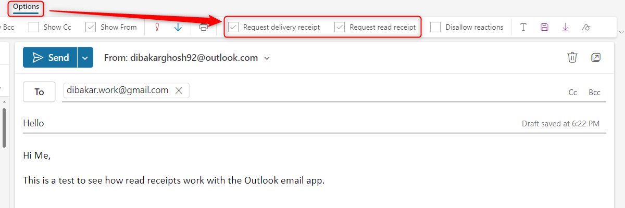
Task: Toggle Show Cc checkbox
Action: [34, 27]
